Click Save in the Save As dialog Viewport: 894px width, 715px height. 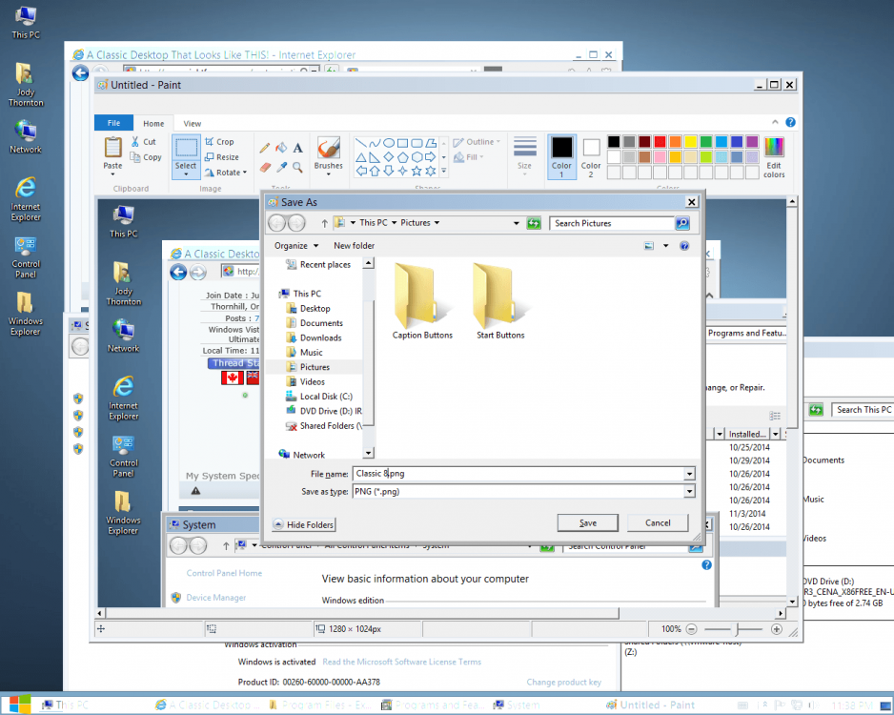click(588, 522)
